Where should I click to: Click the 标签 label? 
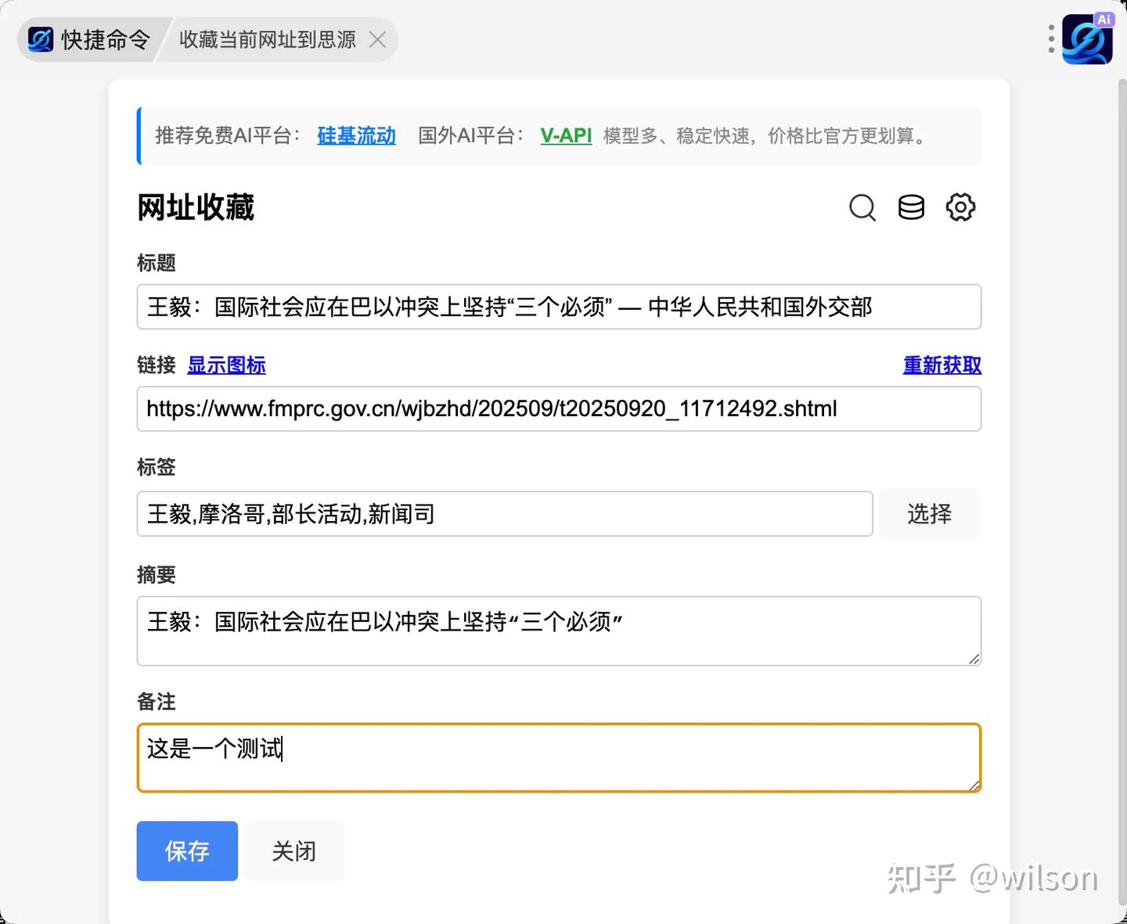click(157, 467)
